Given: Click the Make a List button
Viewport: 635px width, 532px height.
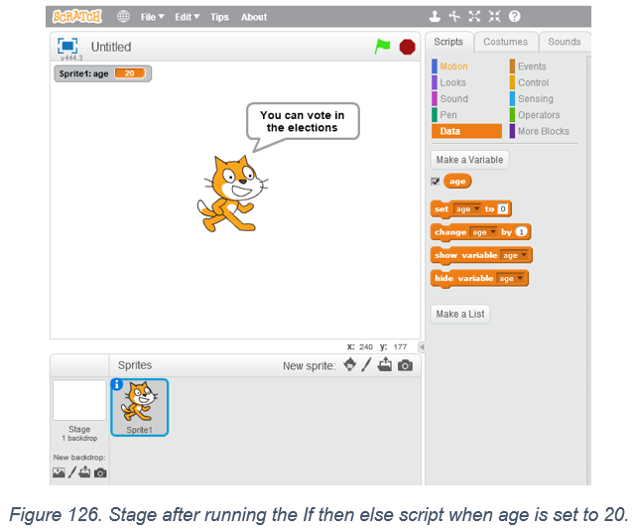Looking at the screenshot, I should pos(460,314).
